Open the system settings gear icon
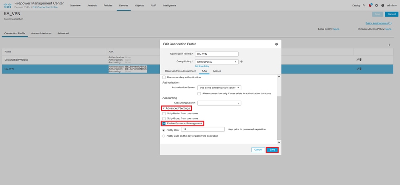This screenshot has height=185, width=400. click(376, 5)
